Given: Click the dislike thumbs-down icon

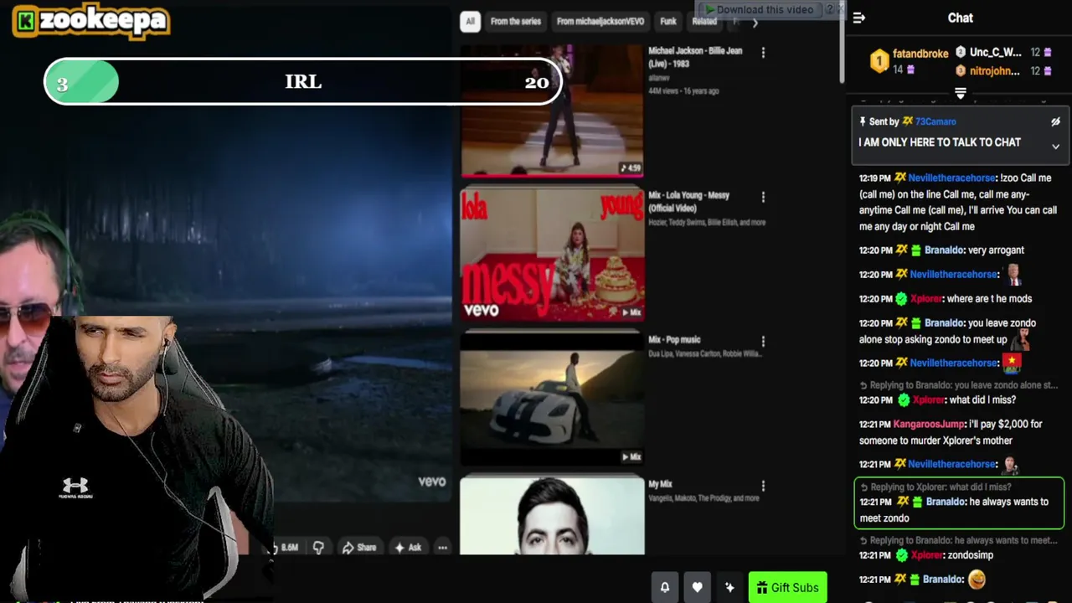Looking at the screenshot, I should (318, 548).
